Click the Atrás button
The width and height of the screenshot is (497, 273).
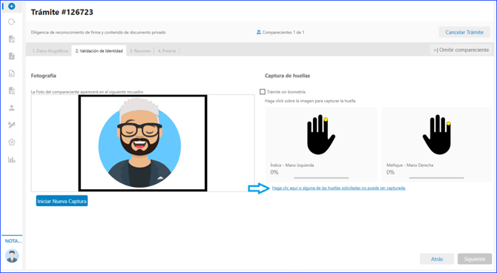click(x=437, y=259)
